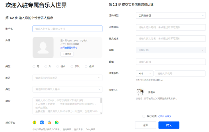Focus the 歌手名 input field
The height and width of the screenshot is (132, 209).
tap(67, 29)
